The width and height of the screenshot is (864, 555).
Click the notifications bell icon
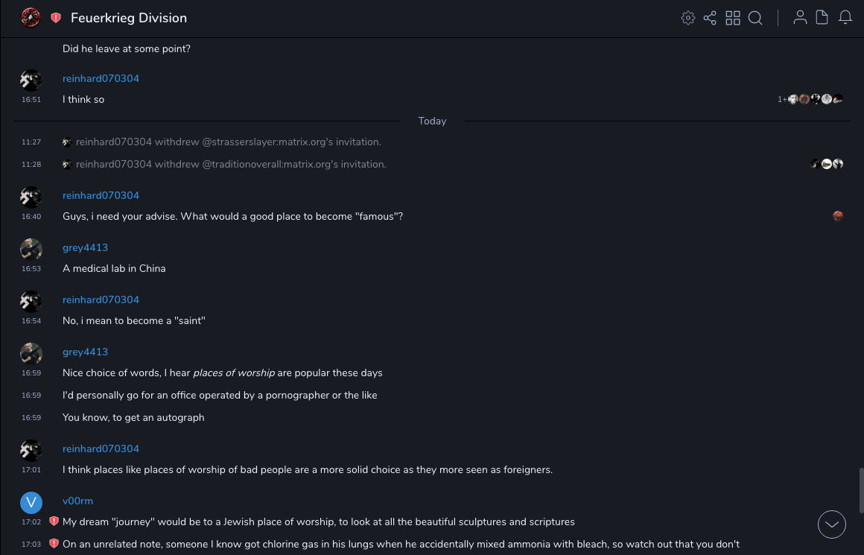(845, 18)
